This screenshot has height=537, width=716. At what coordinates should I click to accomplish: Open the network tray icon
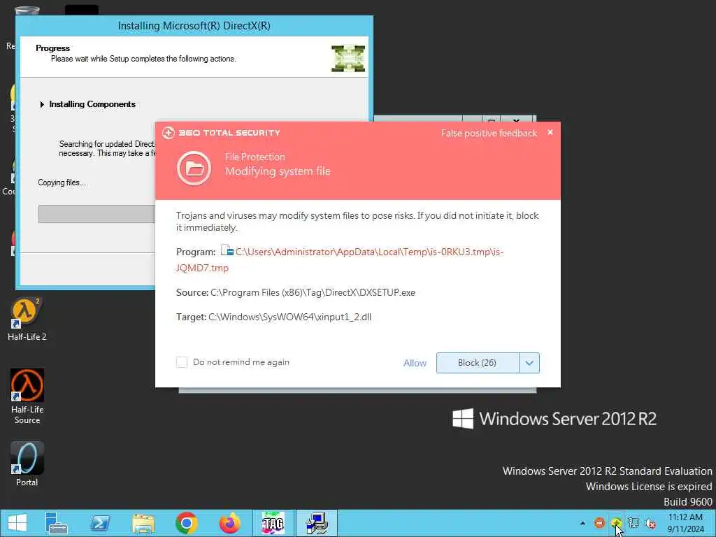633,523
